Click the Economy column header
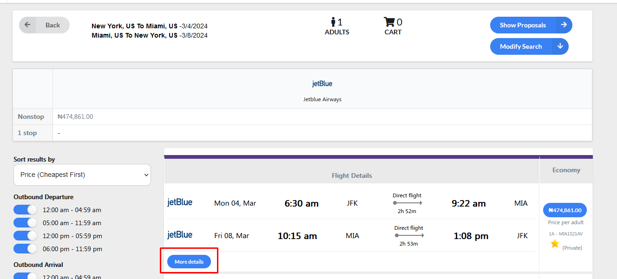Viewport: 617px width, 279px height. pyautogui.click(x=566, y=170)
